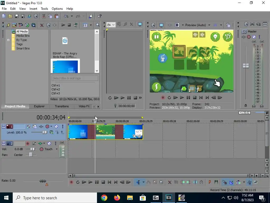Open the interactive tutorials hand icon
The width and height of the screenshot is (270, 203).
[91, 16]
